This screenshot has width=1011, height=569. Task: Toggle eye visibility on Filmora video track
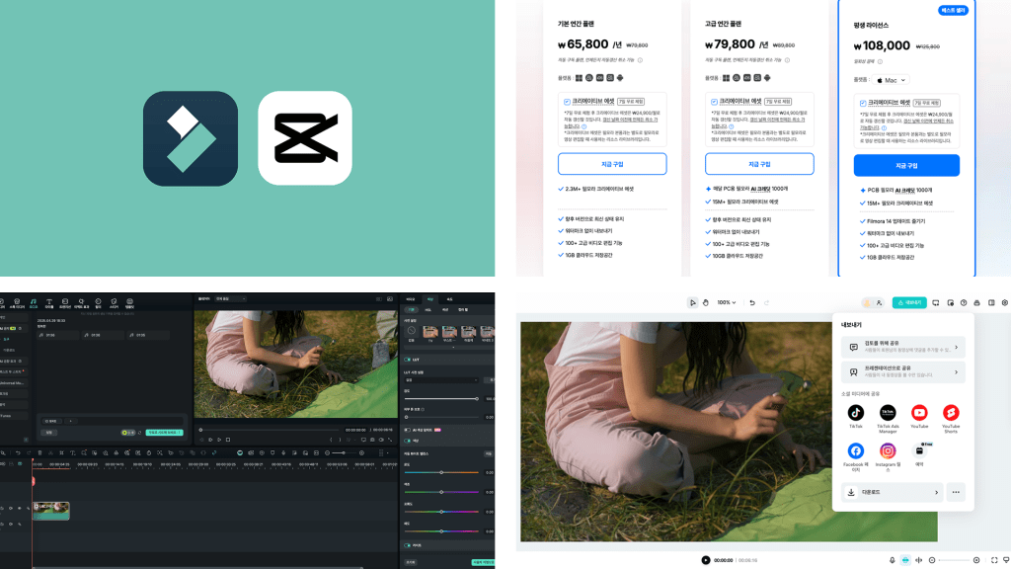click(x=20, y=509)
